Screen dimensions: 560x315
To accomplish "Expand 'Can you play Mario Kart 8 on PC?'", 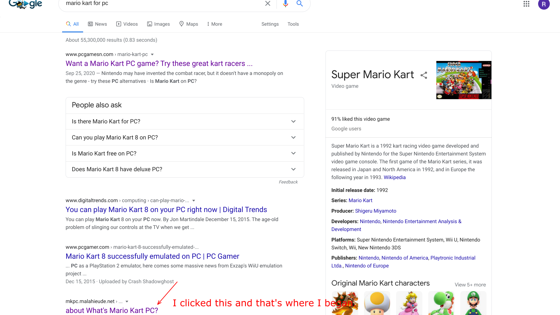I will 185,137.
